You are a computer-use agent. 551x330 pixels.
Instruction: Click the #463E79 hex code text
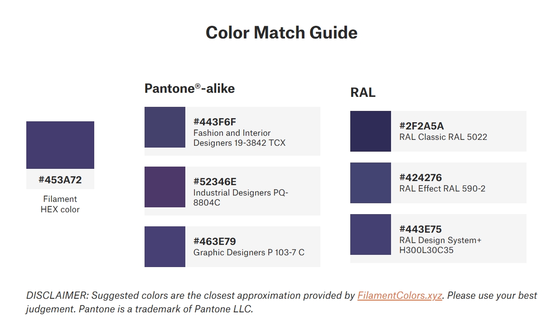click(x=215, y=241)
